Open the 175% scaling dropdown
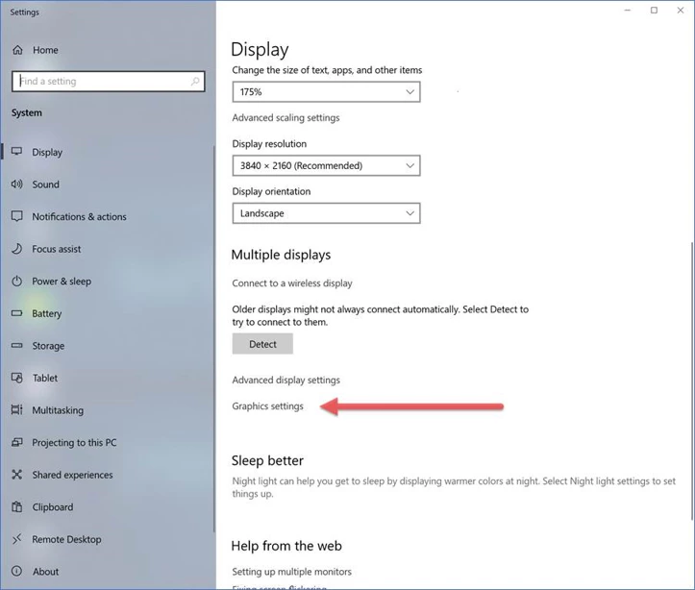The width and height of the screenshot is (695, 590). point(326,91)
